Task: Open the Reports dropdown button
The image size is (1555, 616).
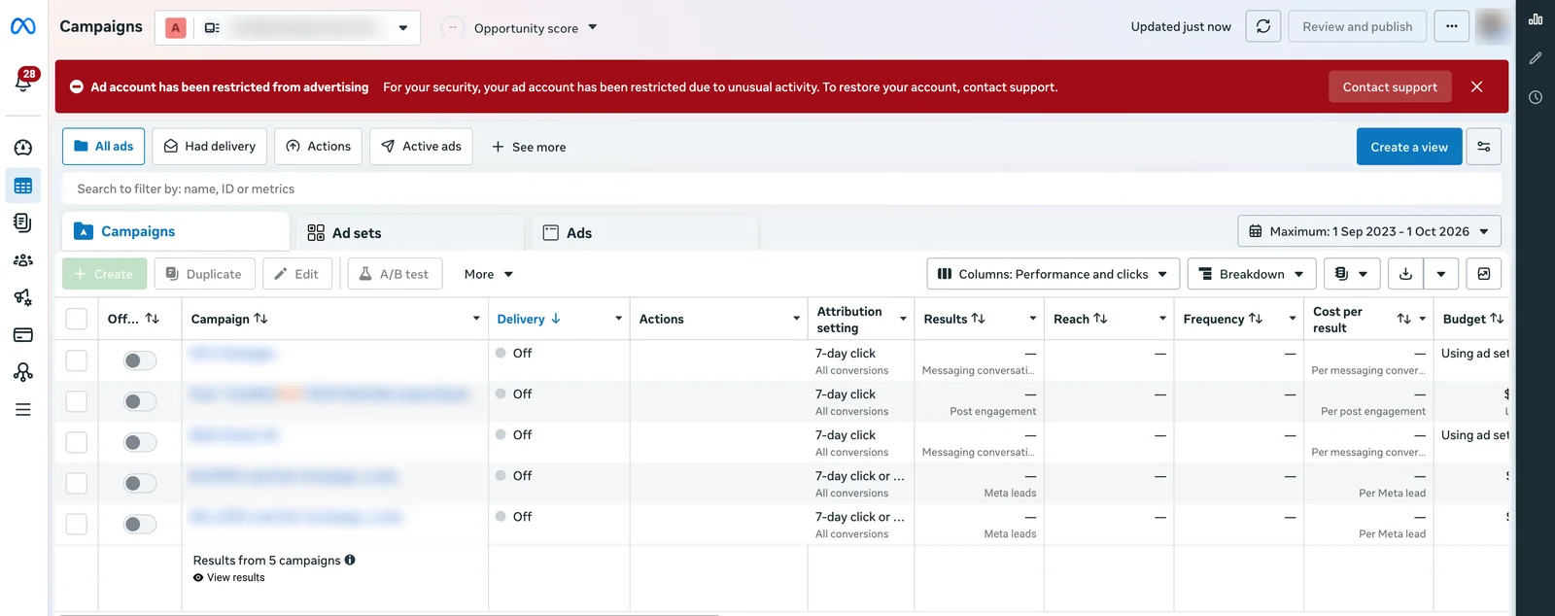Action: point(1352,274)
